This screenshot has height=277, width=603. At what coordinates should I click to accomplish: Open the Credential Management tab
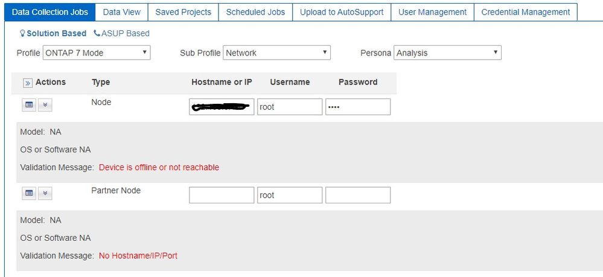(525, 12)
